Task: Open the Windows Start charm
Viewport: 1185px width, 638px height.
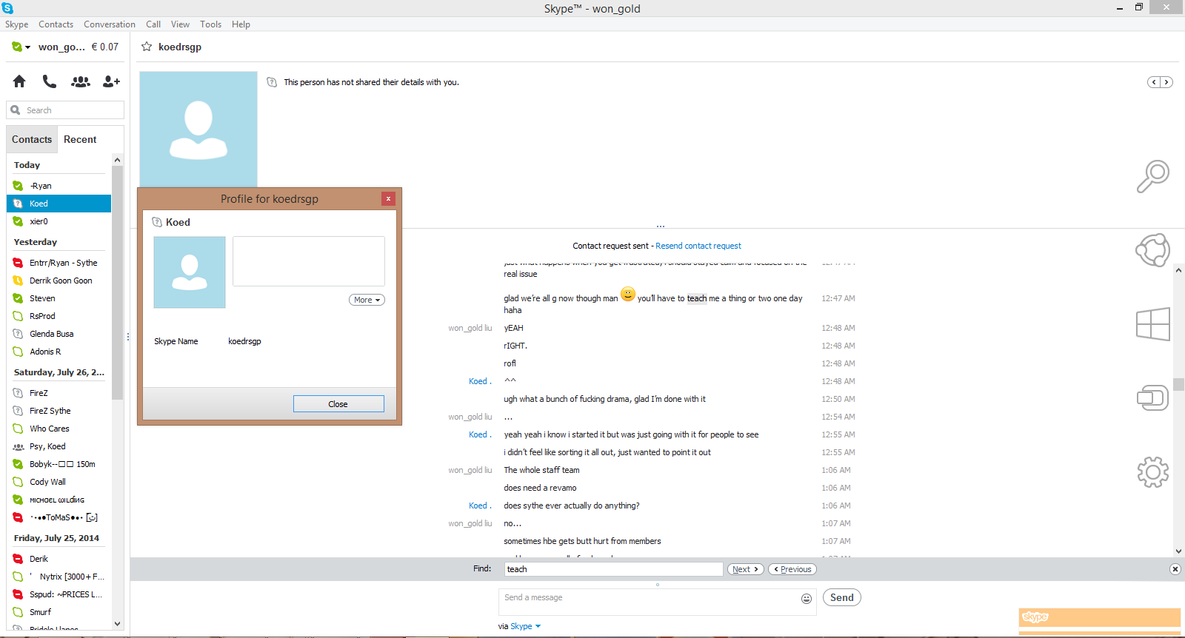Action: (x=1153, y=324)
